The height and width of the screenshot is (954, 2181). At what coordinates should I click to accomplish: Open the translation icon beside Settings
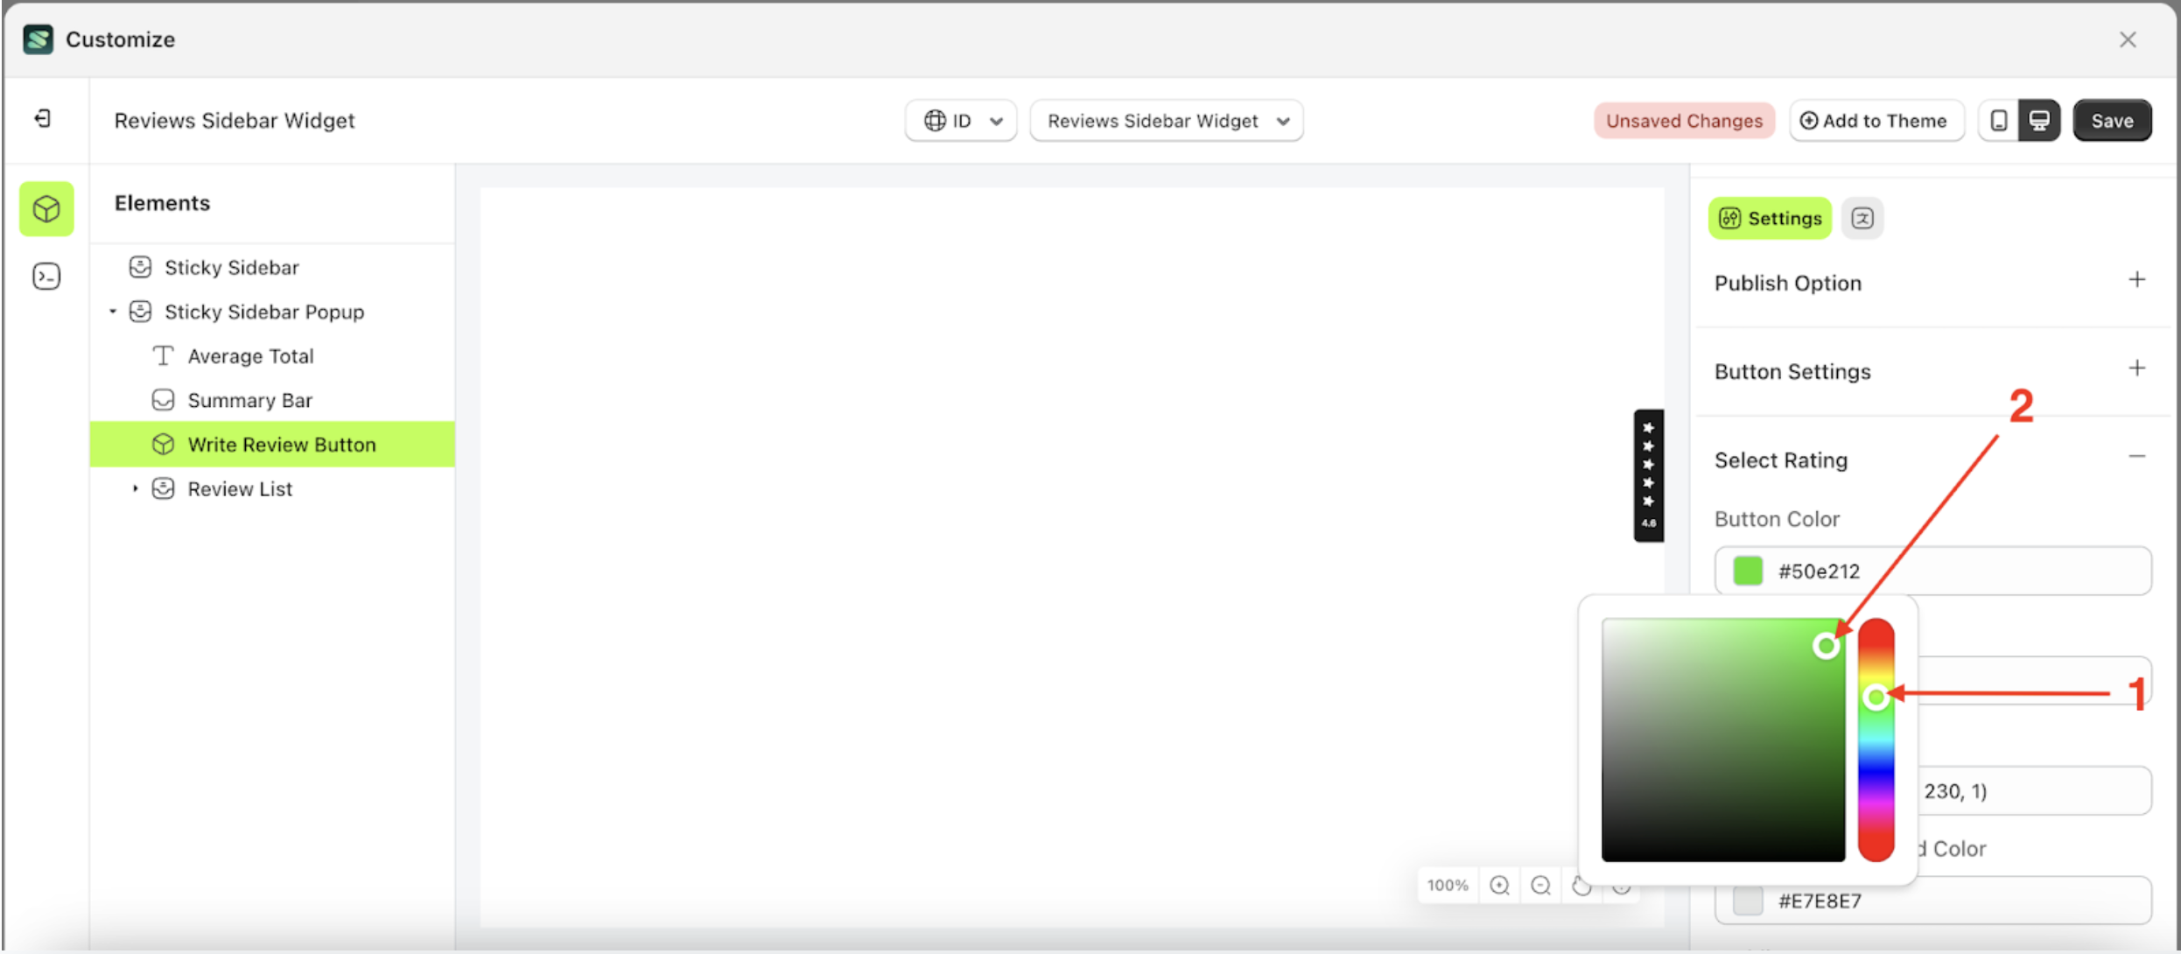(x=1862, y=218)
